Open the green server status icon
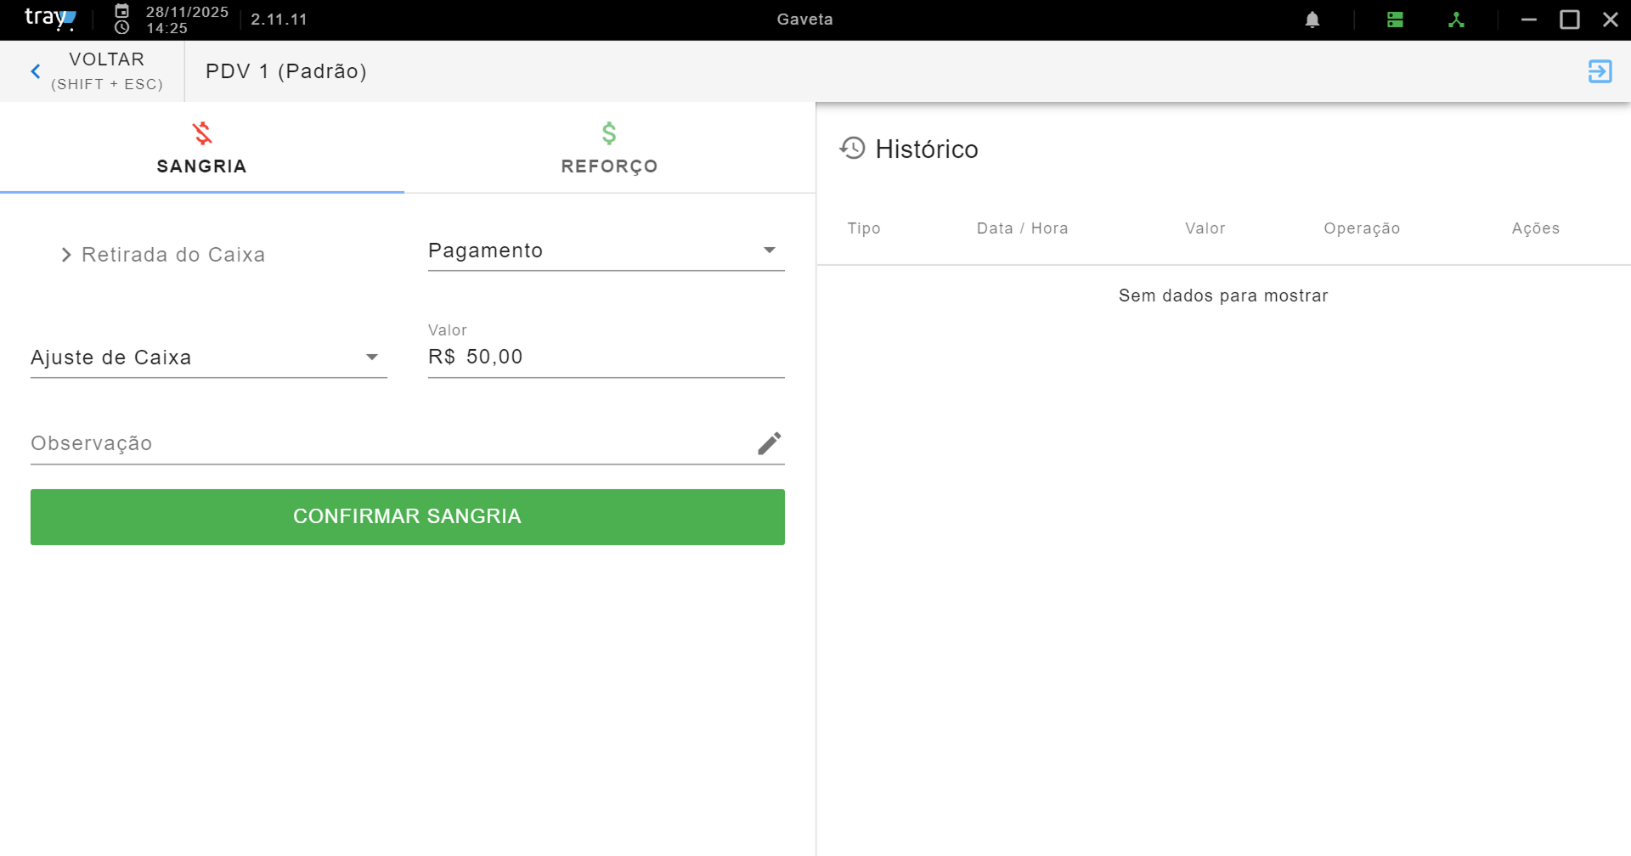This screenshot has width=1631, height=856. click(1395, 20)
